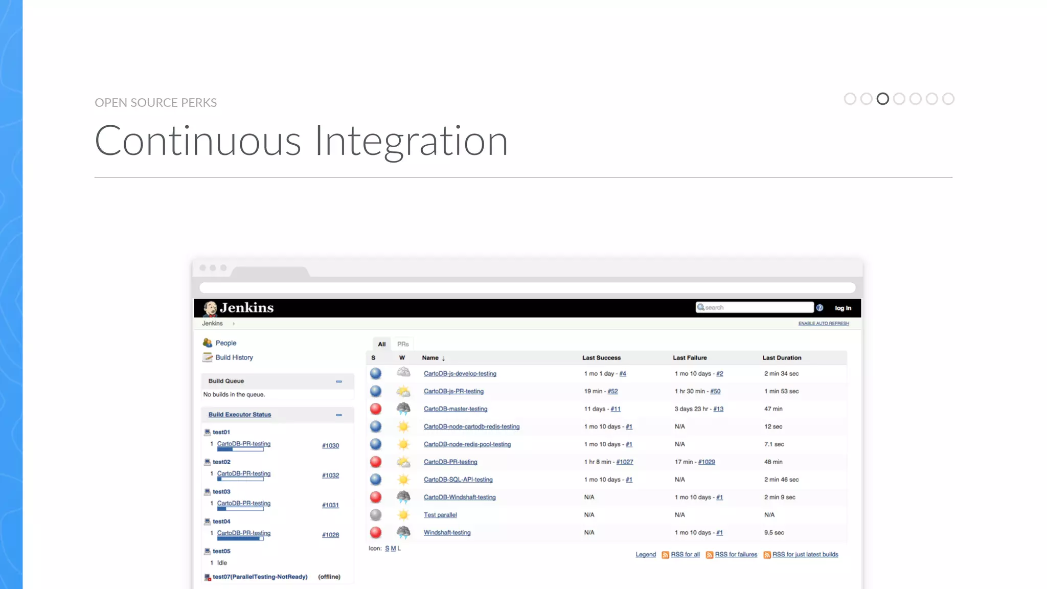The image size is (1047, 589).
Task: Click the browser address bar
Action: [x=527, y=288]
